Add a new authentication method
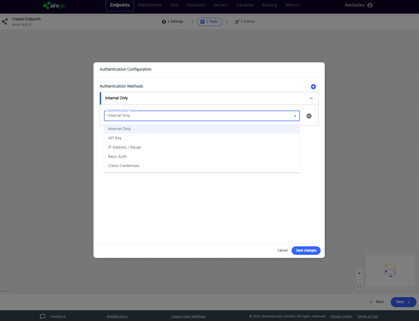The image size is (419, 321). (313, 87)
